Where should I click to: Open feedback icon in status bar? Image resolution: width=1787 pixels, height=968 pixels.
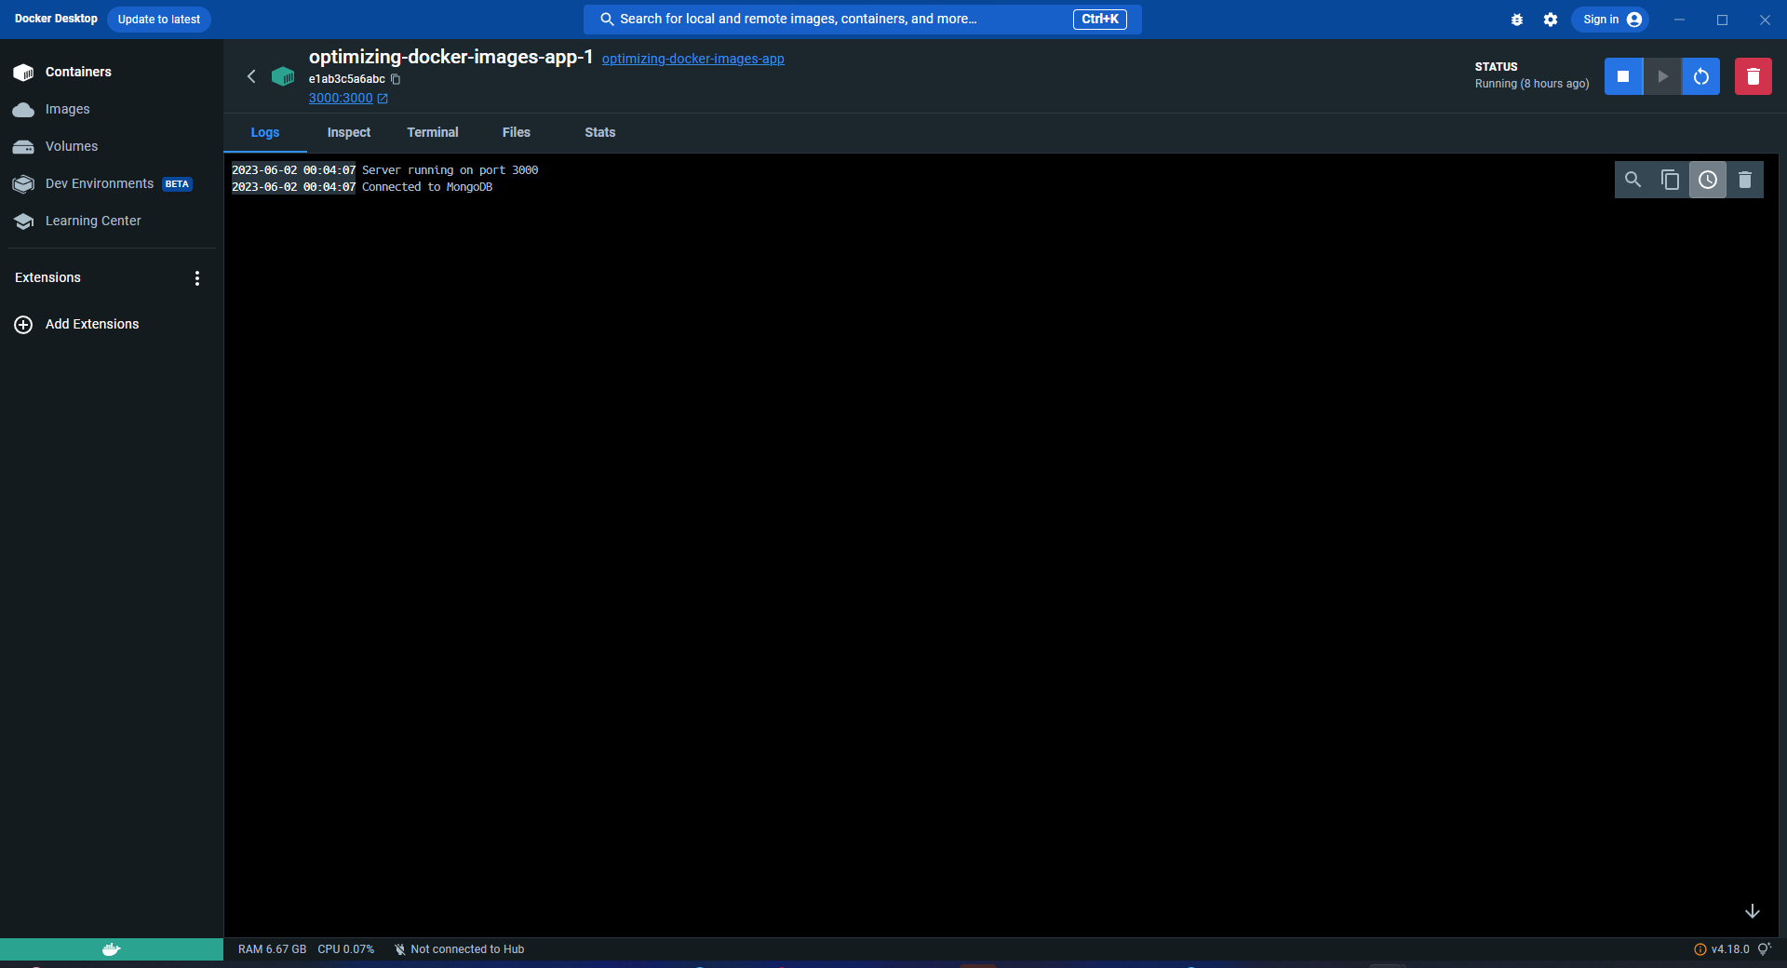click(1765, 949)
